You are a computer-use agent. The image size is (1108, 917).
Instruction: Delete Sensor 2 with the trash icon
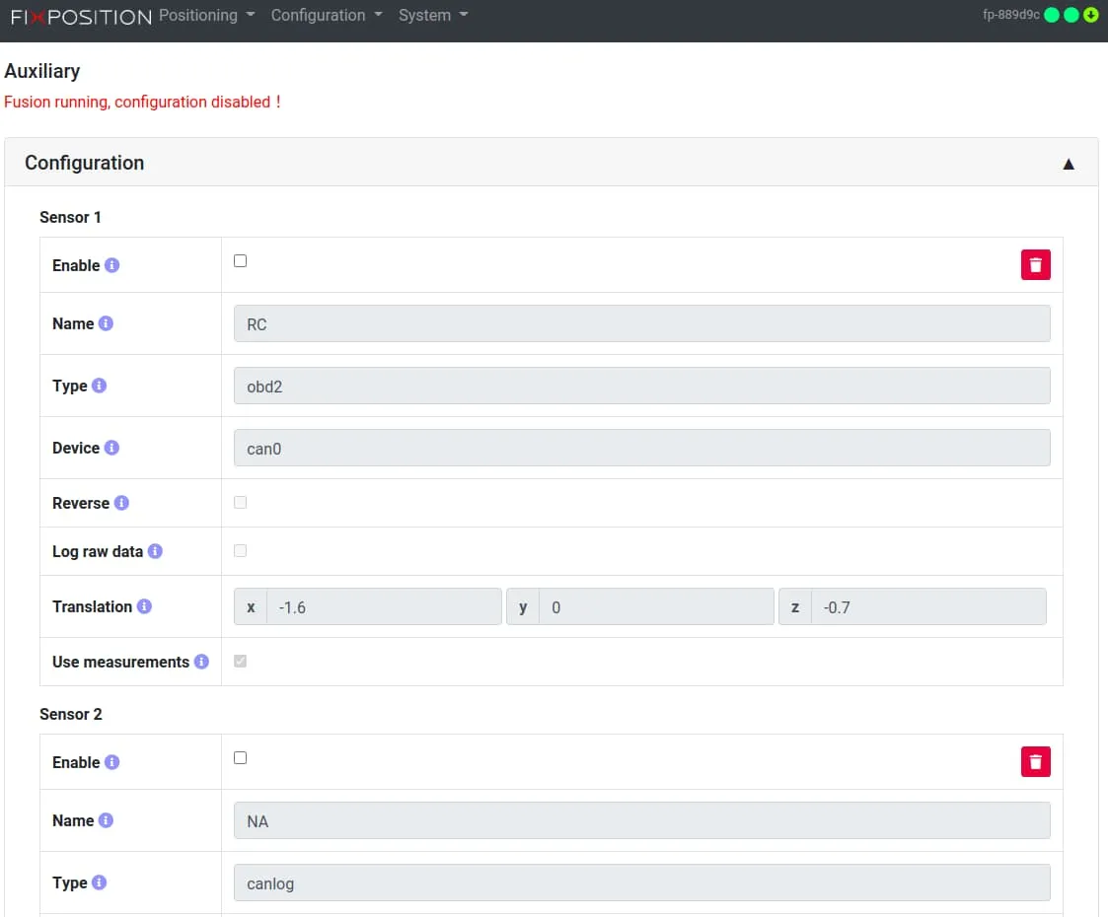1035,762
